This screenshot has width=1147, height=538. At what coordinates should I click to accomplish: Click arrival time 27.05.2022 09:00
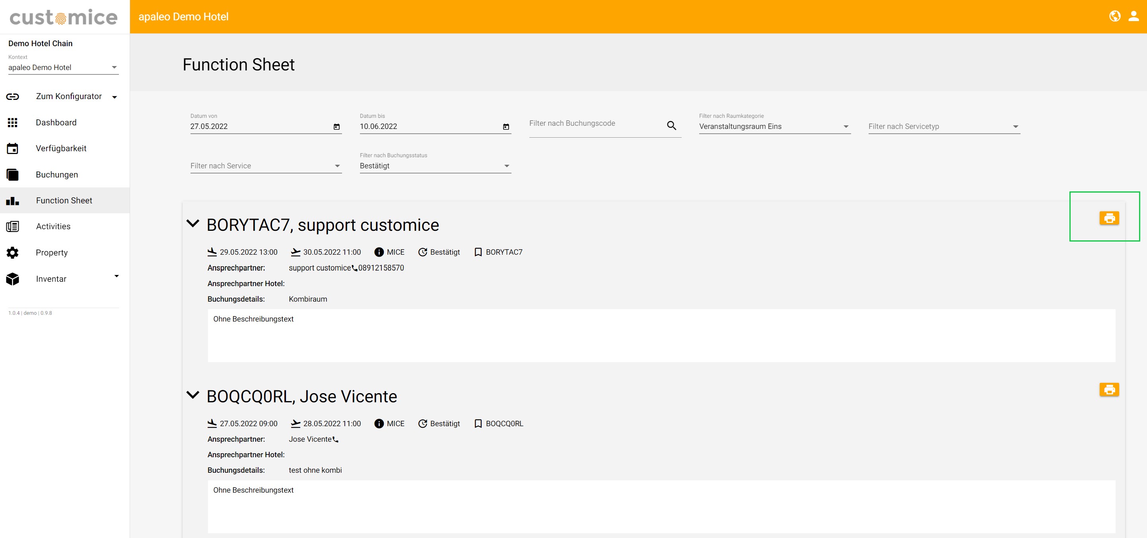(x=249, y=423)
